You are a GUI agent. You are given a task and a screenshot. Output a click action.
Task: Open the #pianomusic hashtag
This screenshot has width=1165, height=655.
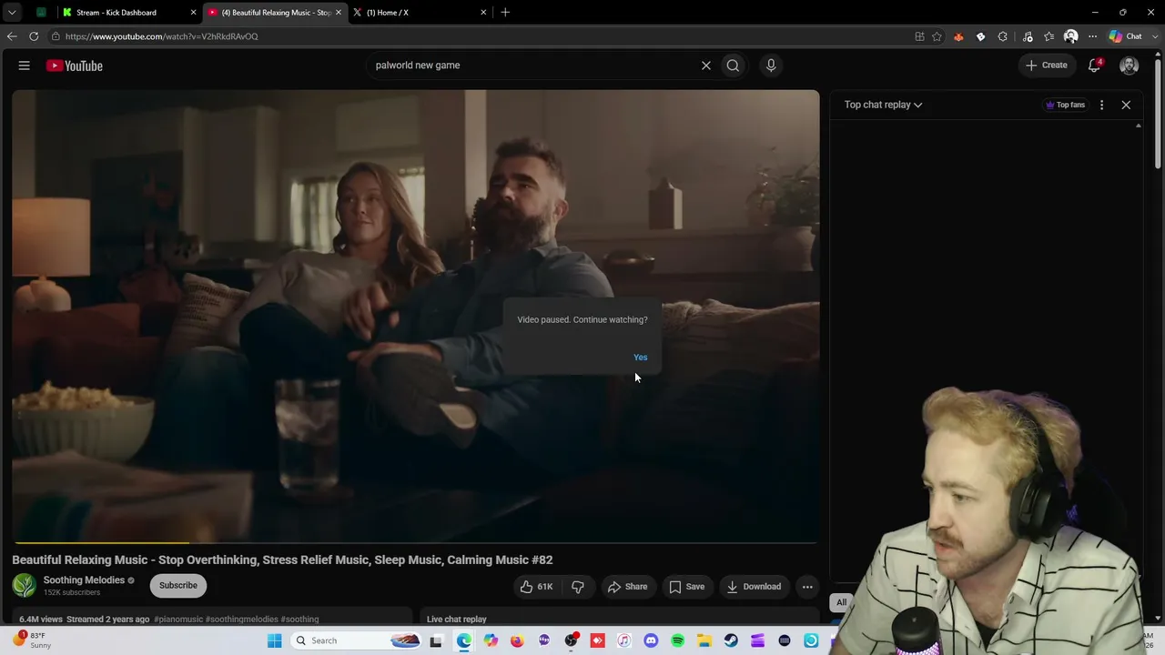[x=178, y=620]
